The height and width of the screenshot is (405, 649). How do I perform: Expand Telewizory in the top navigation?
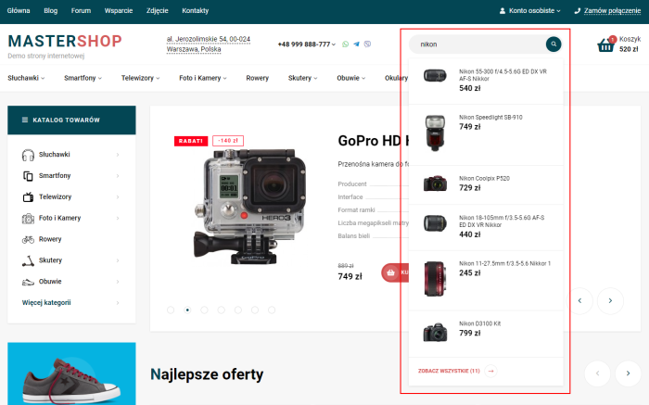coord(158,78)
